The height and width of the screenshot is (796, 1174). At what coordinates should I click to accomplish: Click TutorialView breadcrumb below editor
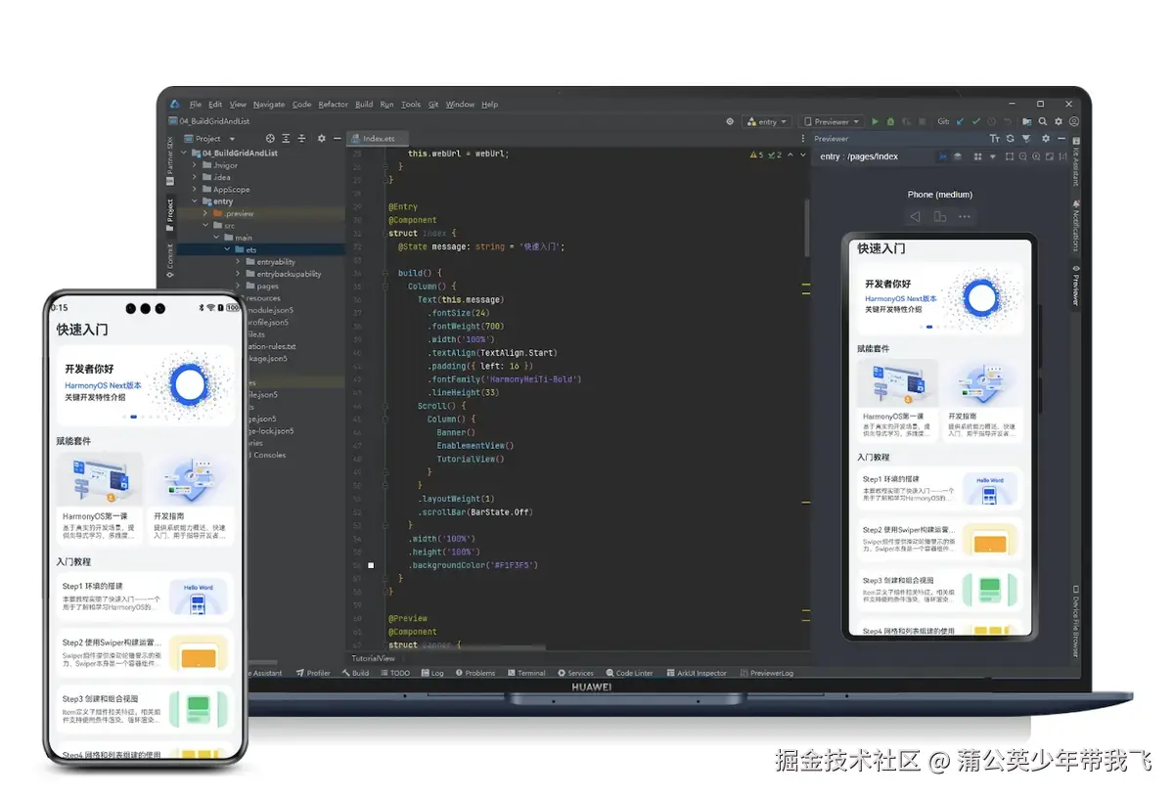[373, 659]
